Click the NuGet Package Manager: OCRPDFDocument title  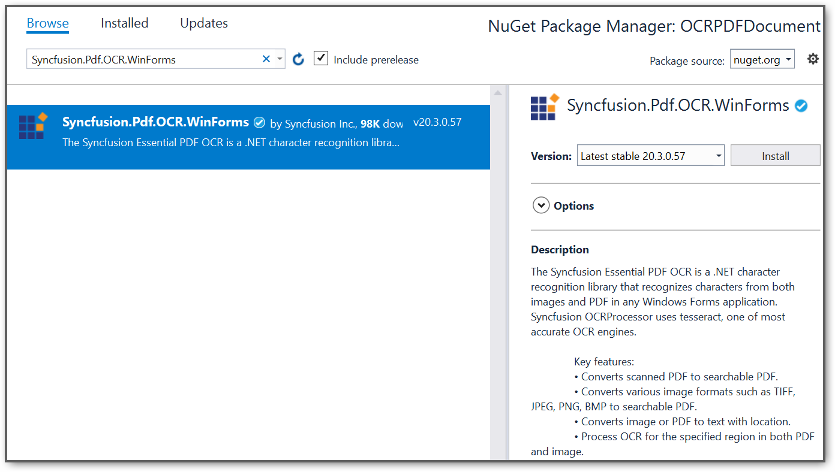point(654,26)
